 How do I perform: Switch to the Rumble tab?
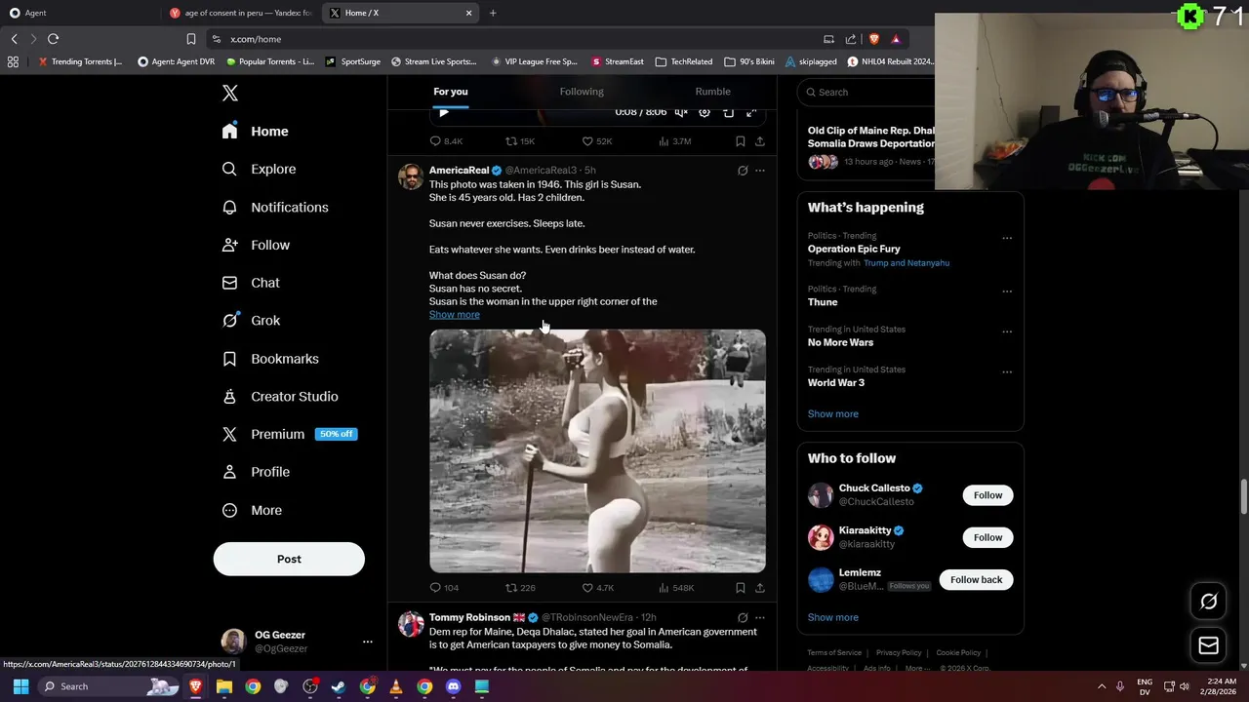coord(712,92)
